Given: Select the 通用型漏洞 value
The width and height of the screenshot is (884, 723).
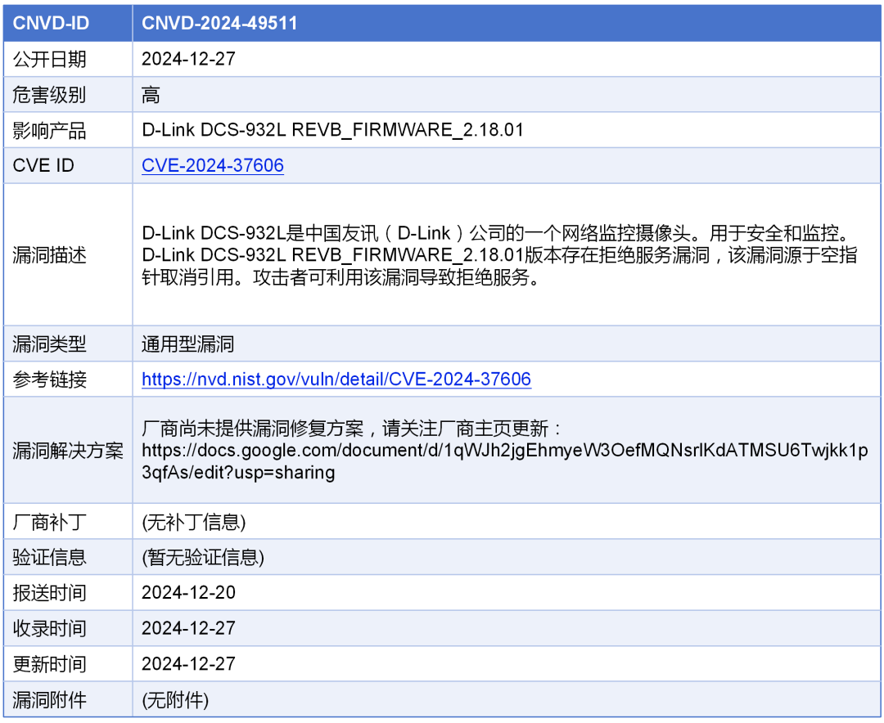Looking at the screenshot, I should [x=187, y=344].
